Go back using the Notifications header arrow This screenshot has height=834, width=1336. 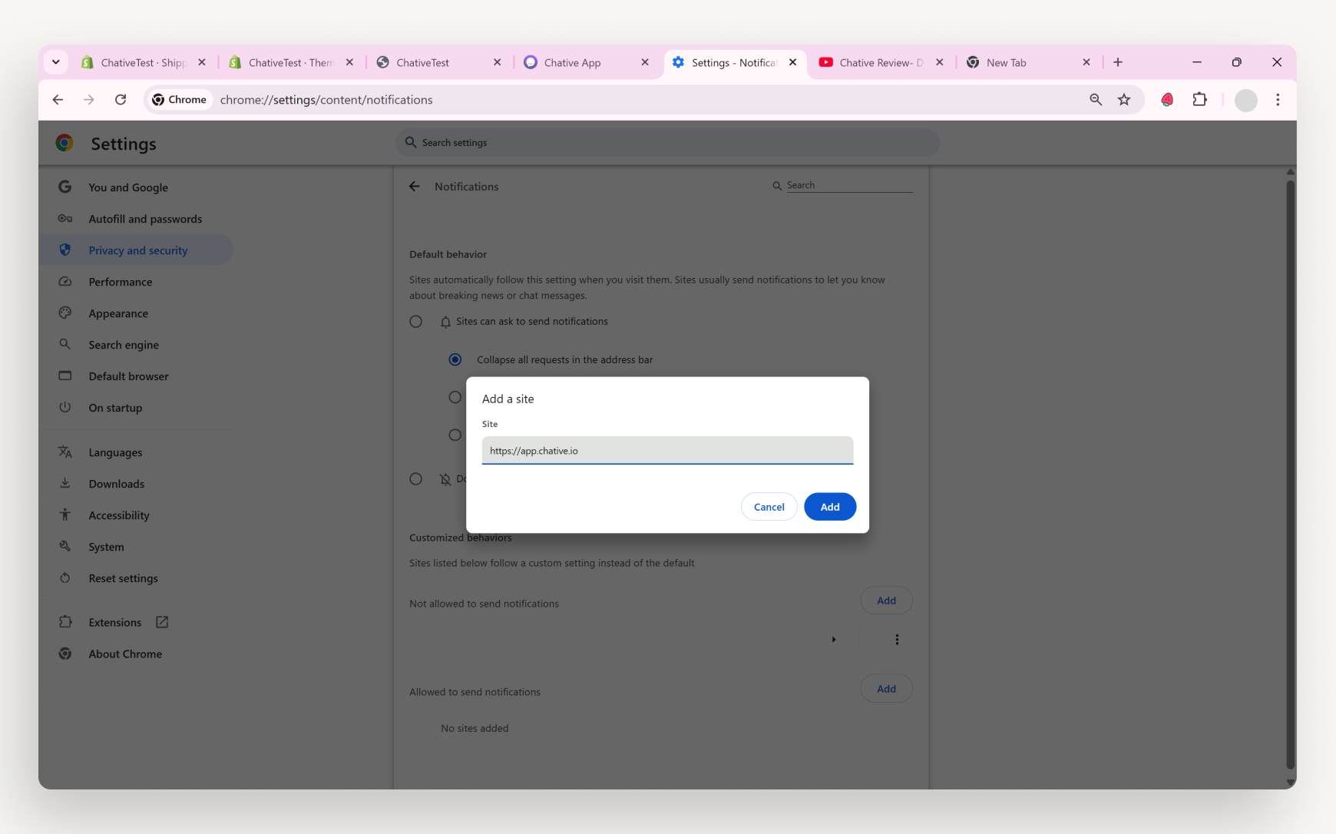point(414,186)
